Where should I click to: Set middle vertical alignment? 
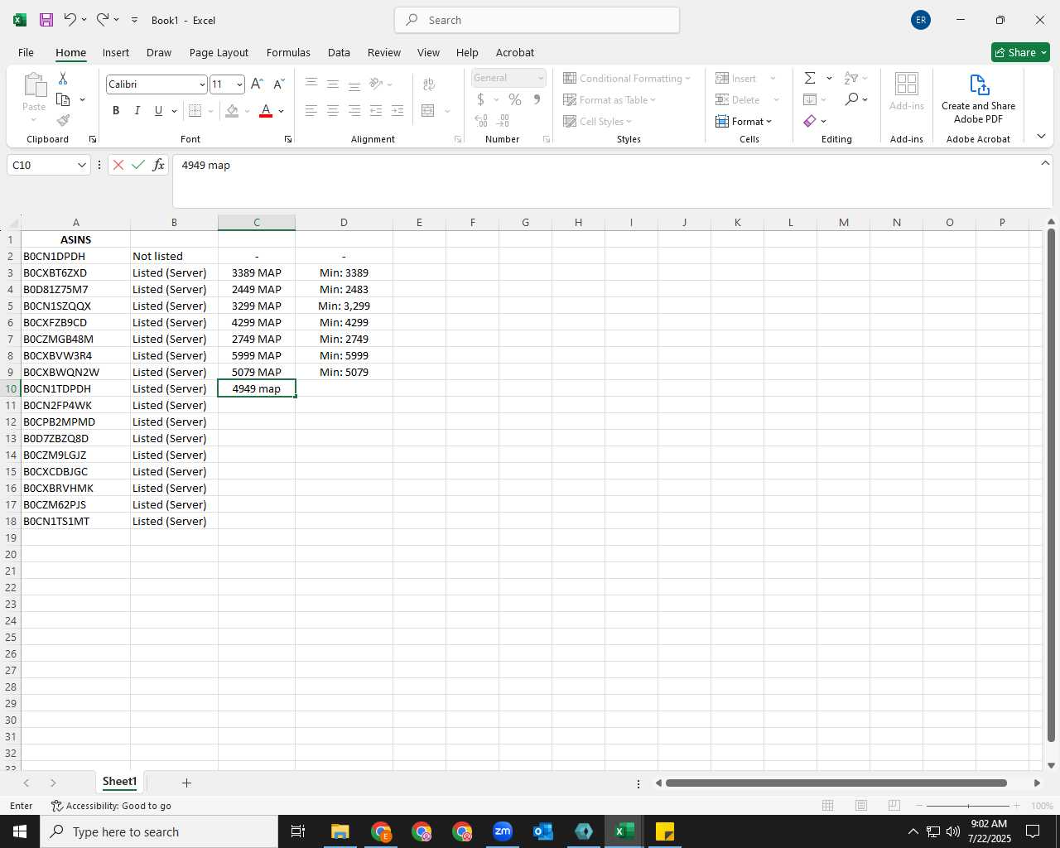[333, 84]
